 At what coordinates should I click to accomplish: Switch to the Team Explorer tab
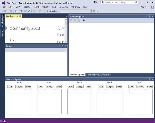(93, 75)
